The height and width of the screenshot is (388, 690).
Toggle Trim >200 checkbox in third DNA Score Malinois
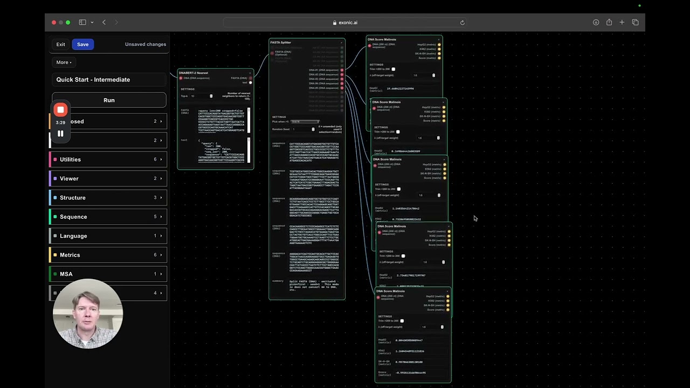point(399,189)
